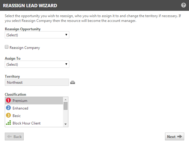The width and height of the screenshot is (189, 144).
Task: Expand the Assign To dropdown
Action: 37,64
